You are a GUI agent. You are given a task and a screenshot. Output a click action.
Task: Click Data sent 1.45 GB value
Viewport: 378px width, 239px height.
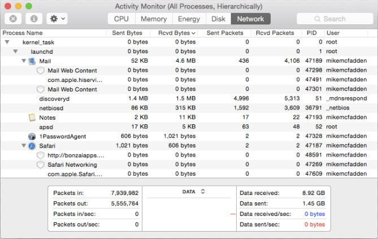point(314,203)
